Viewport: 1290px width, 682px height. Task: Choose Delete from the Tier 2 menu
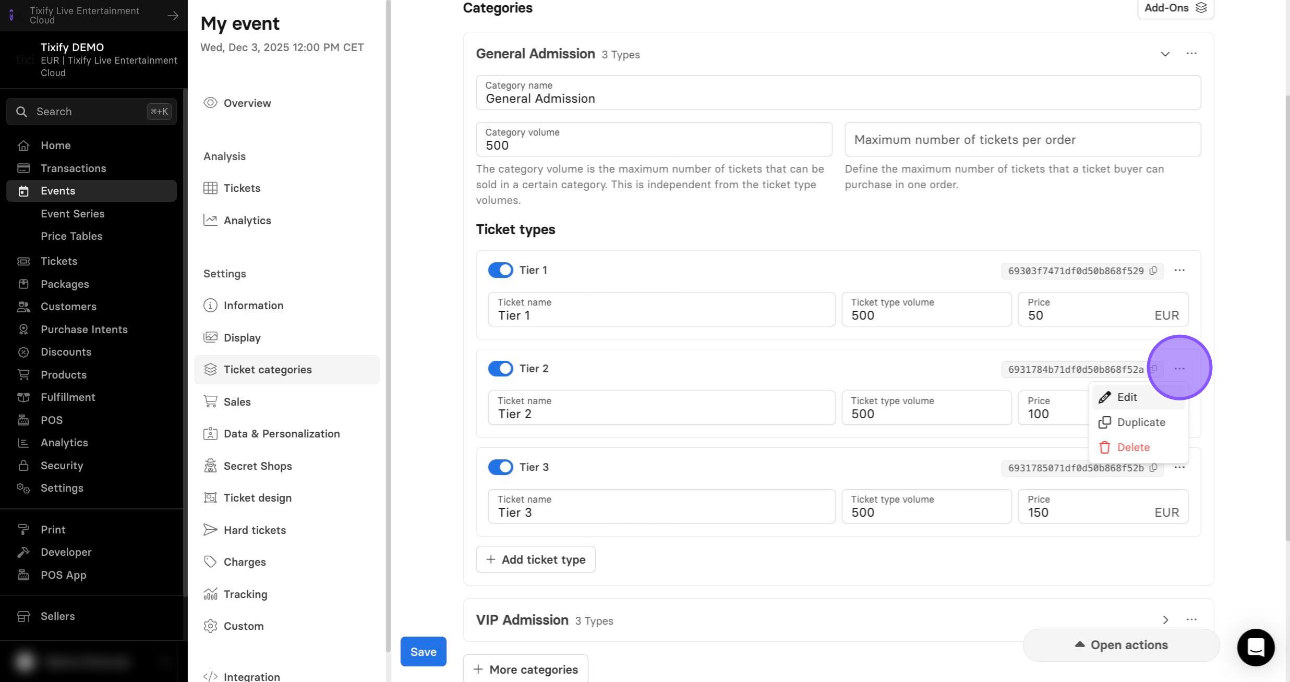1138,447
